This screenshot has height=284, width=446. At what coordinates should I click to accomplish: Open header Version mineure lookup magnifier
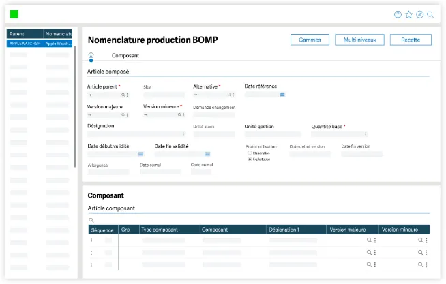(x=180, y=114)
